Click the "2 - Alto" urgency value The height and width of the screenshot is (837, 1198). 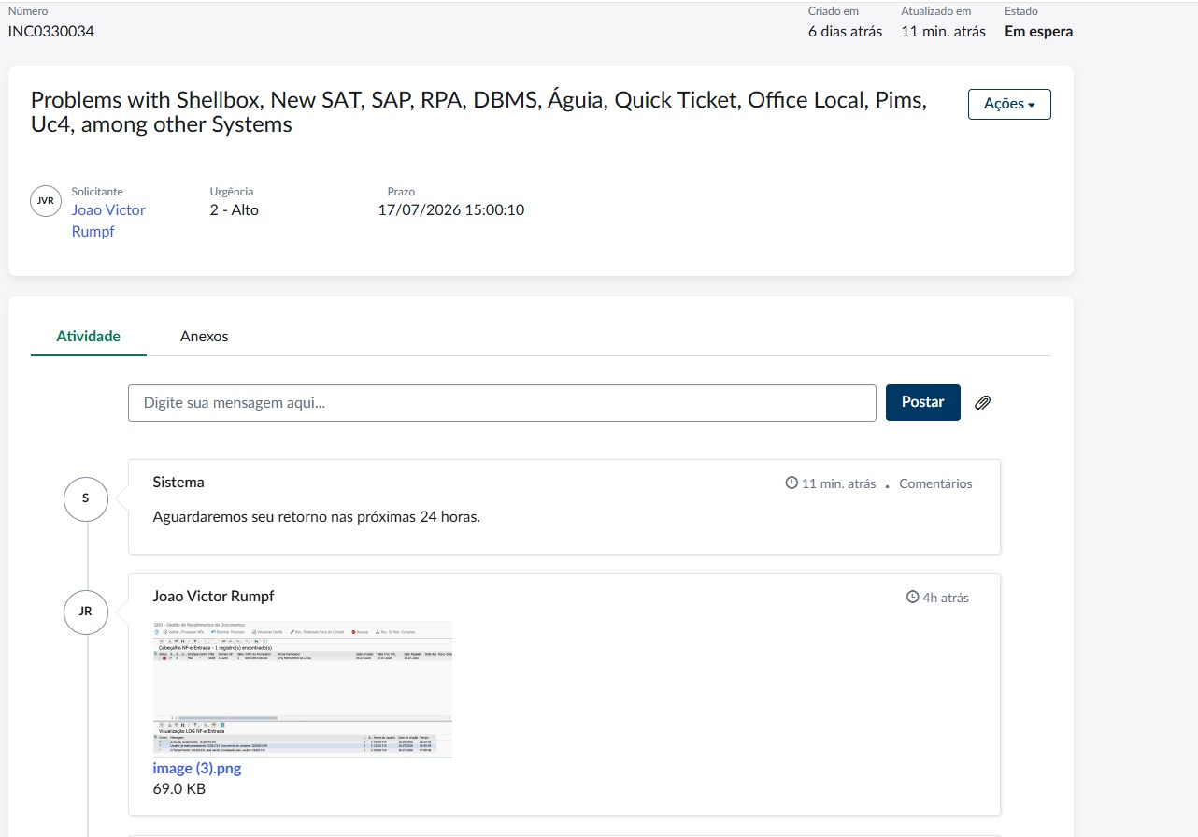[235, 209]
